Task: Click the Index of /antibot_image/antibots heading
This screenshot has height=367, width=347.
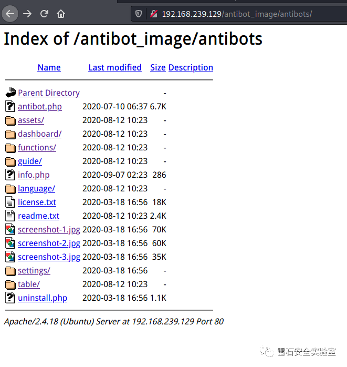Action: (133, 38)
